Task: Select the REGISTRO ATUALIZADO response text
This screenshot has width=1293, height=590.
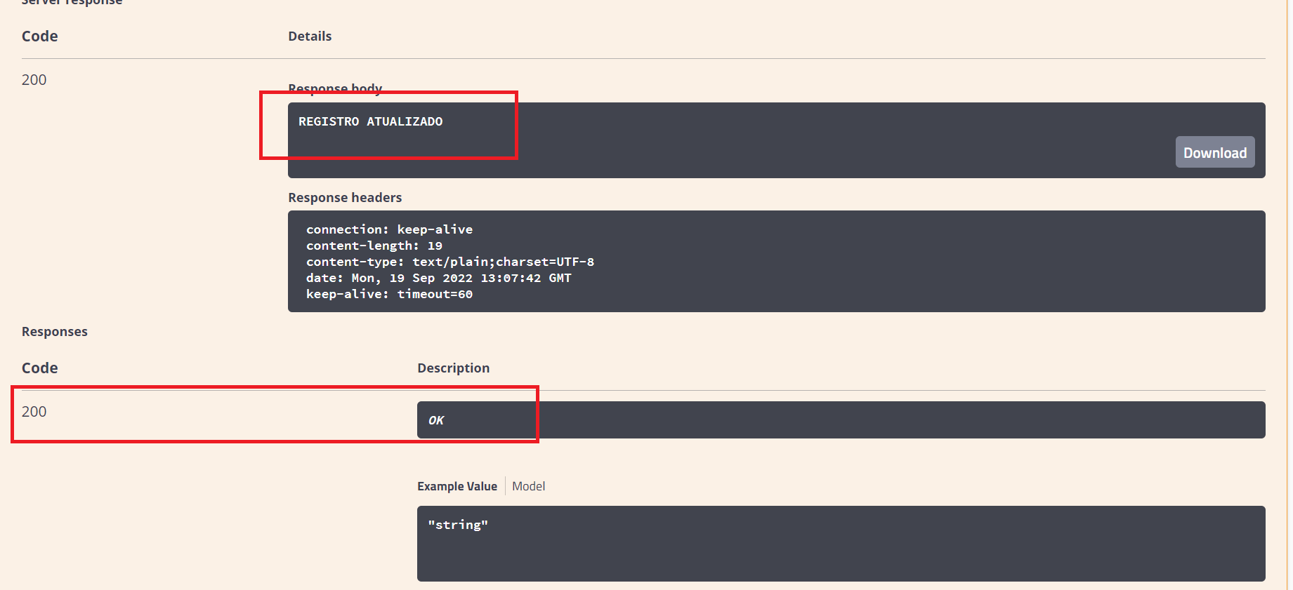Action: coord(371,121)
